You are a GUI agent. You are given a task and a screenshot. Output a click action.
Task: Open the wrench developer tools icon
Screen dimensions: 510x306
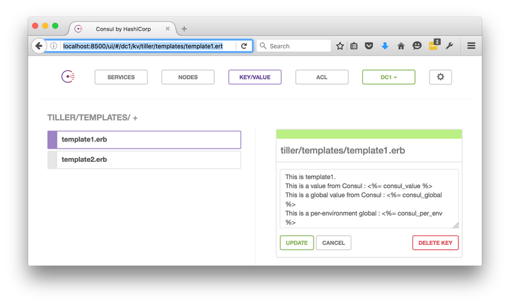tap(449, 46)
